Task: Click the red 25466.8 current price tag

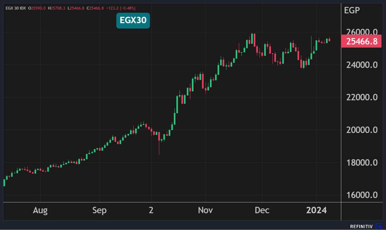Action: pos(361,42)
